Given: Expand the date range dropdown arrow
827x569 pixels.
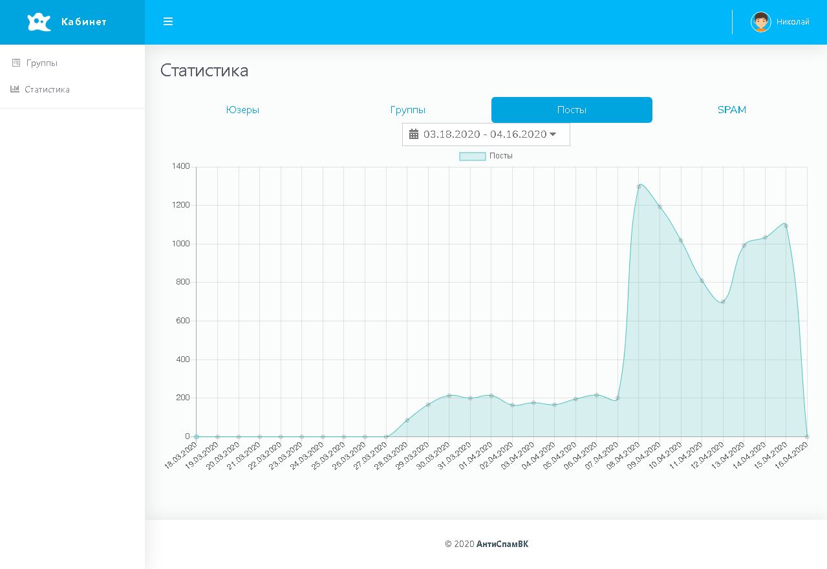Looking at the screenshot, I should (553, 134).
